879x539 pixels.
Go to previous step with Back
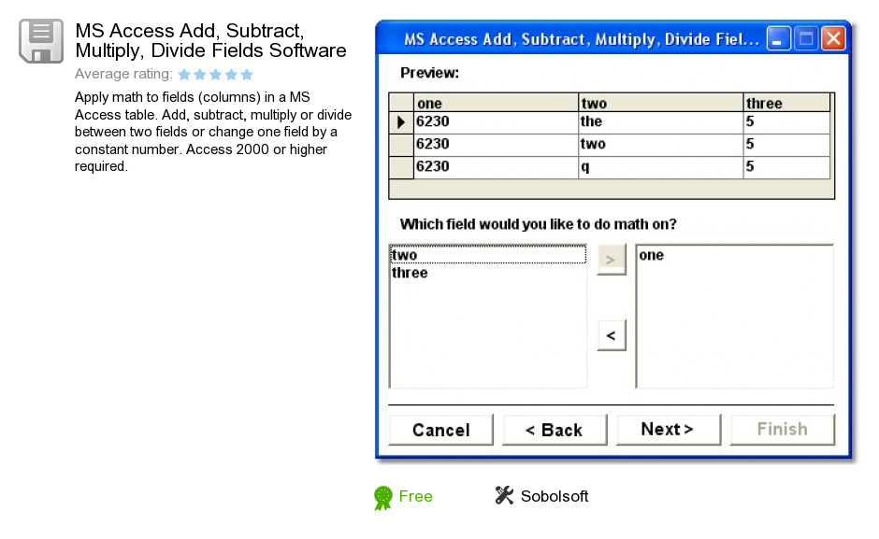[x=555, y=430]
